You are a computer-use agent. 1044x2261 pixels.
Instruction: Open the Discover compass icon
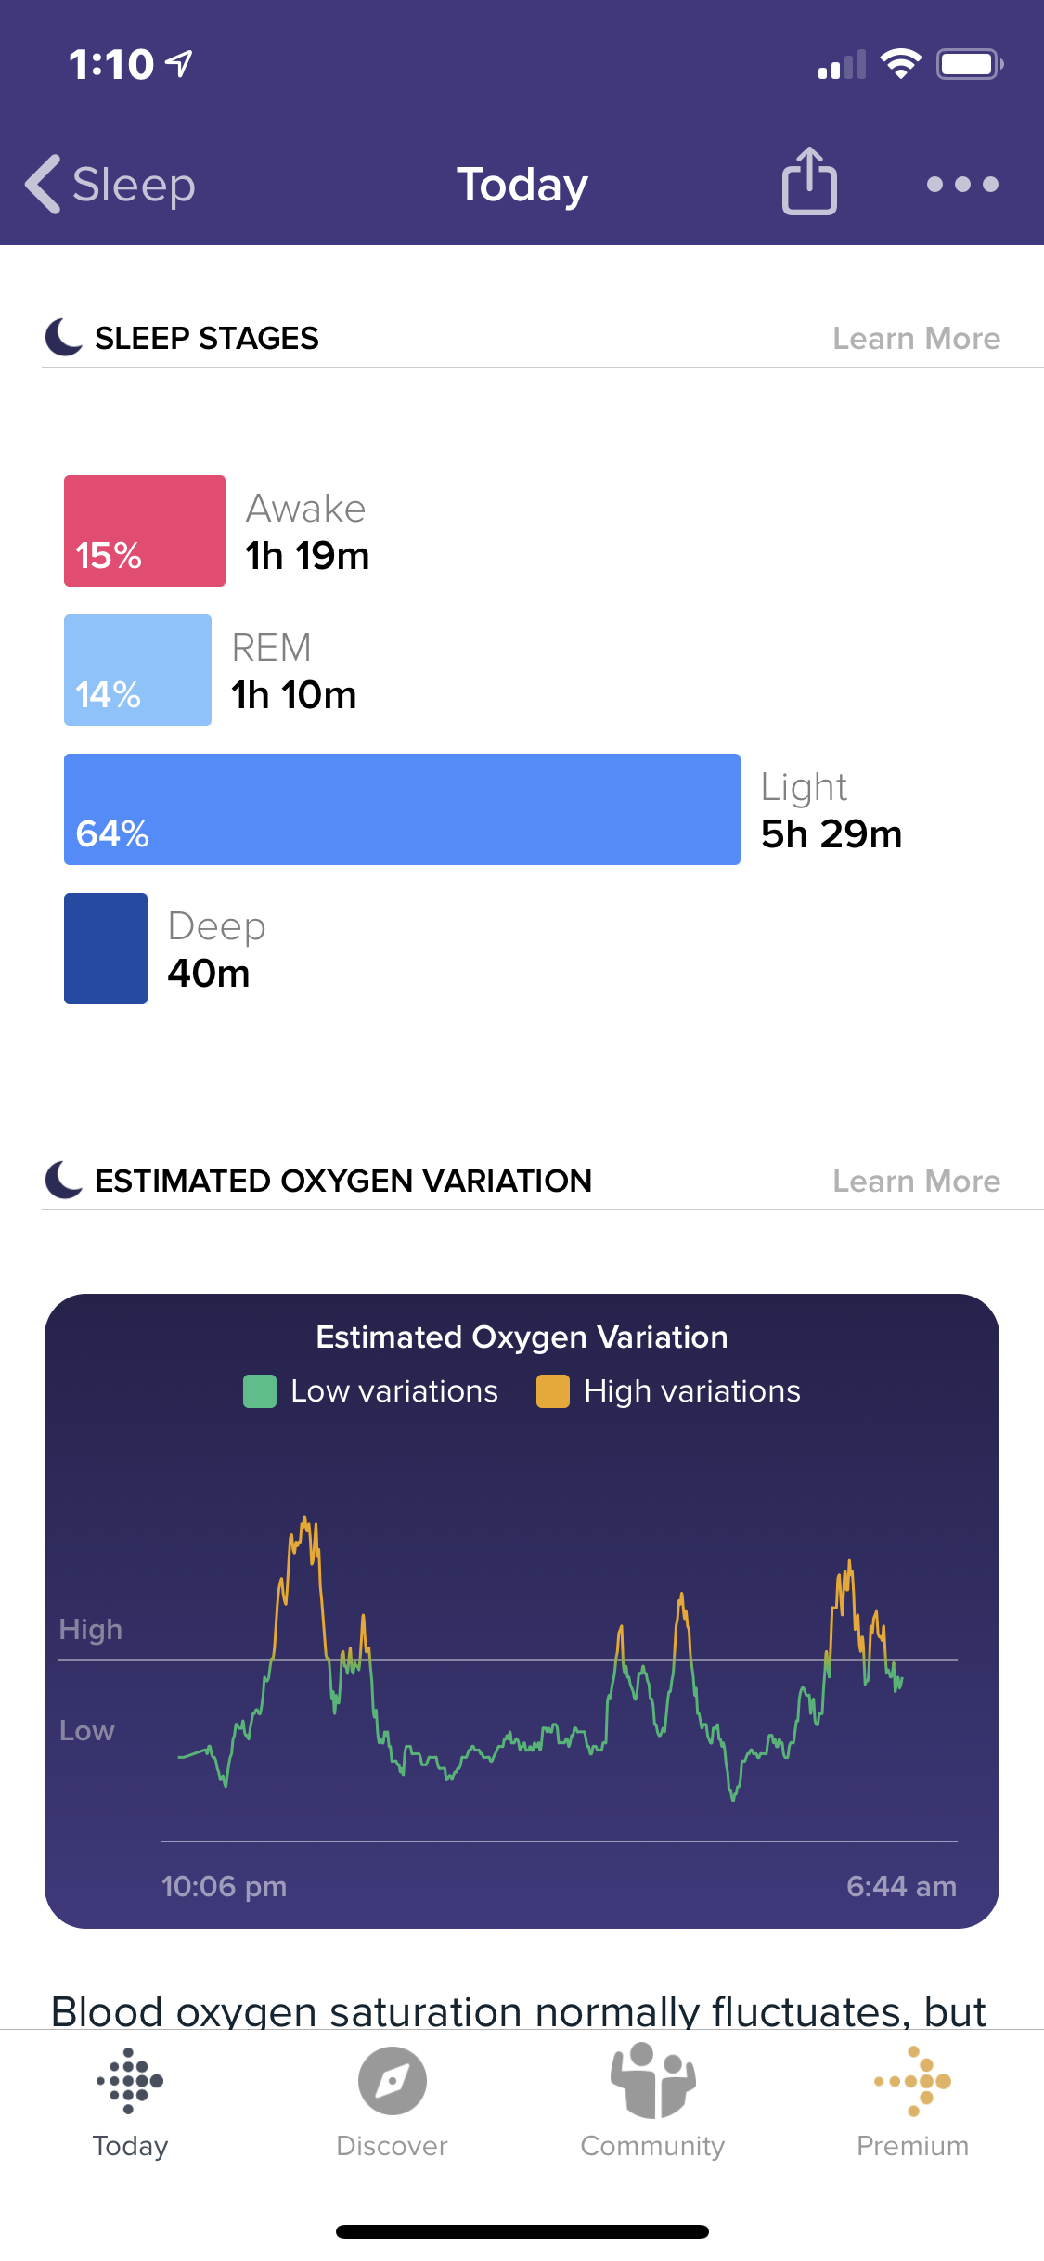pos(392,2081)
